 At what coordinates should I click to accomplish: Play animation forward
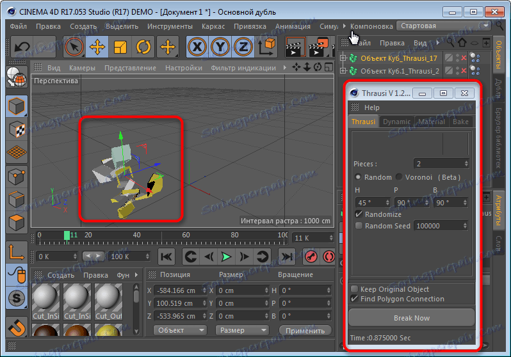pyautogui.click(x=226, y=257)
